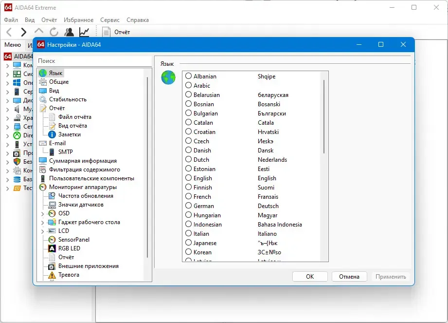
Task: Switch to the Меню tab in main window
Action: pyautogui.click(x=13, y=45)
